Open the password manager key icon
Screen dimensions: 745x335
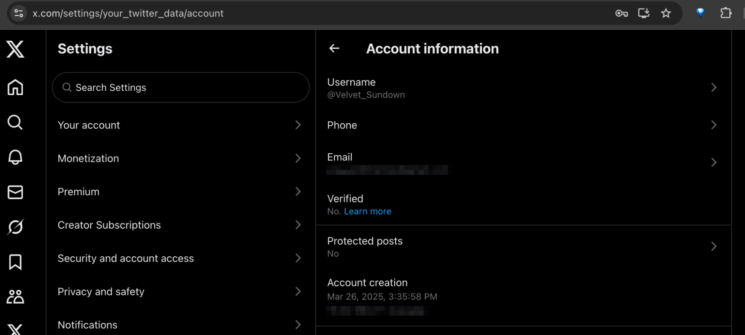click(621, 13)
